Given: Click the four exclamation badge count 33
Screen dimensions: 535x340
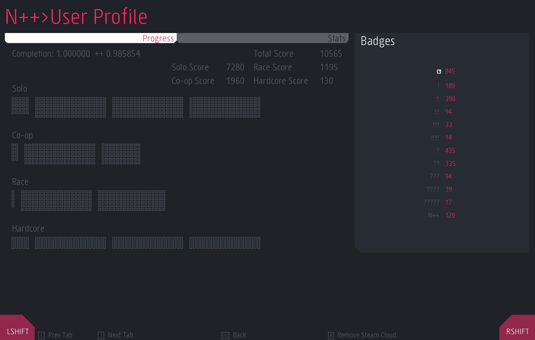Looking at the screenshot, I should pyautogui.click(x=449, y=125).
